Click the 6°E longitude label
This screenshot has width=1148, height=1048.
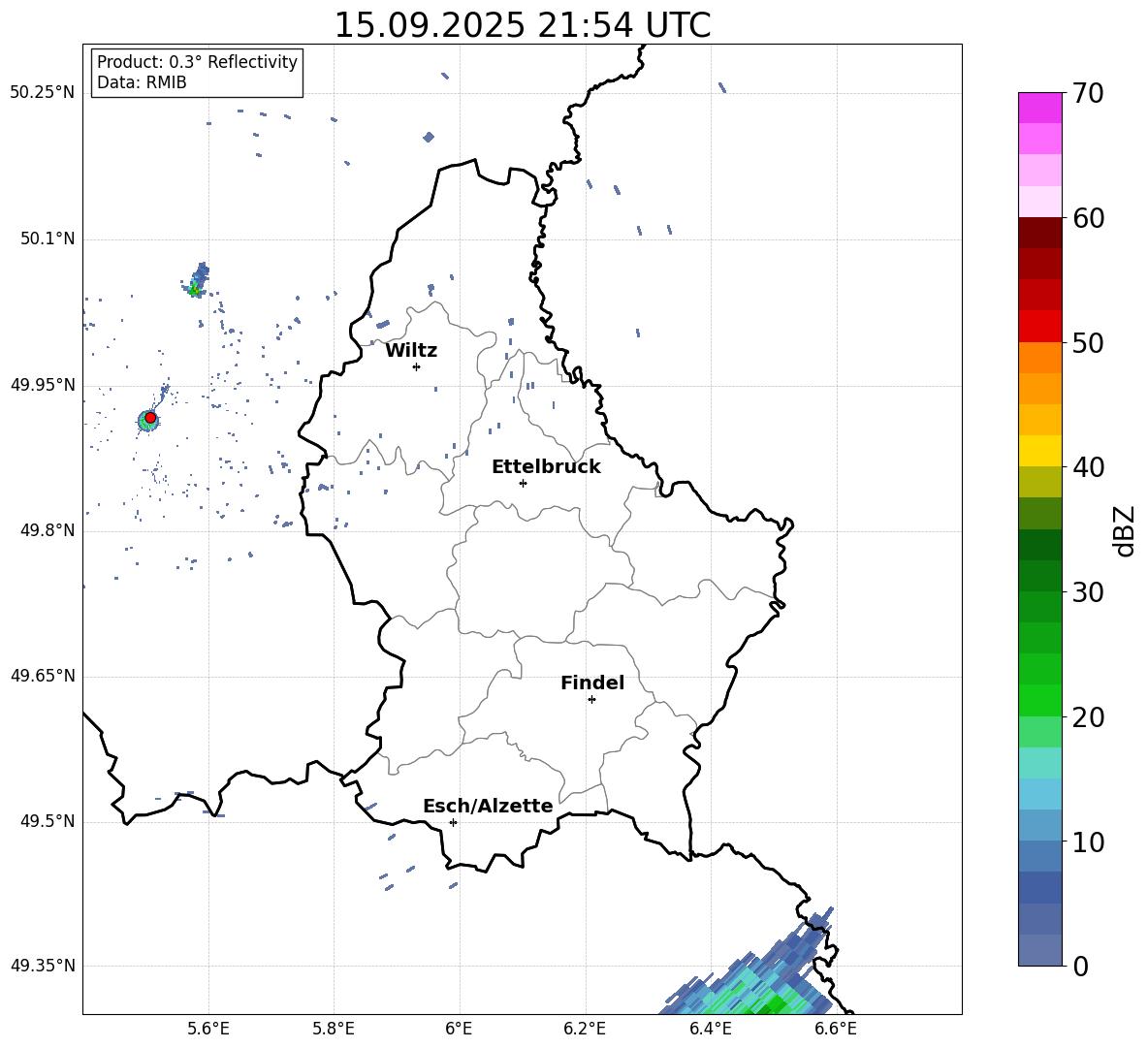(459, 1029)
